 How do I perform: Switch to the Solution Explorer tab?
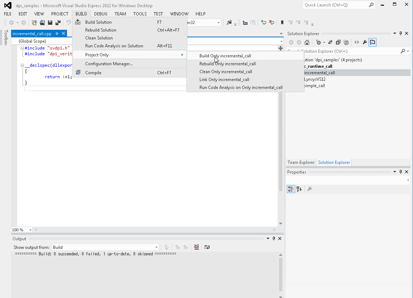click(334, 162)
